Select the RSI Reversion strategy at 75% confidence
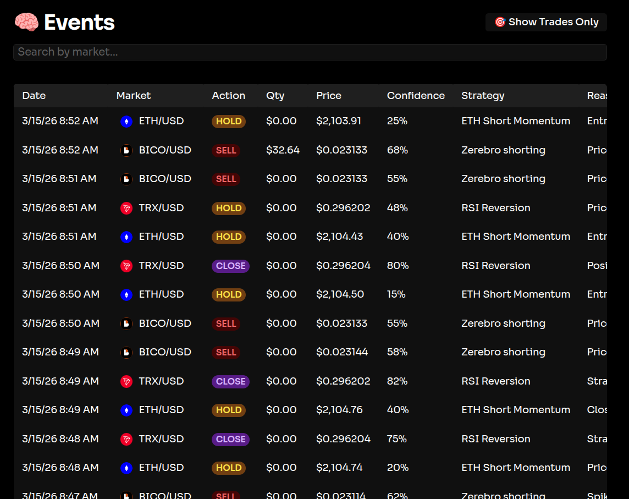This screenshot has height=499, width=629. coord(495,439)
